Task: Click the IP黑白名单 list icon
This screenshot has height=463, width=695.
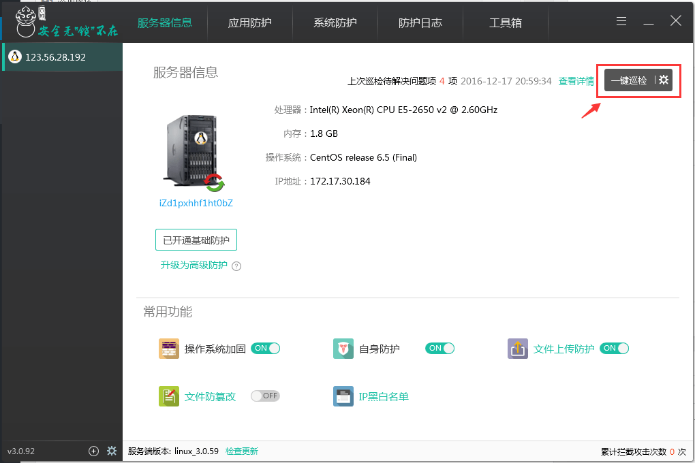Action: [343, 396]
